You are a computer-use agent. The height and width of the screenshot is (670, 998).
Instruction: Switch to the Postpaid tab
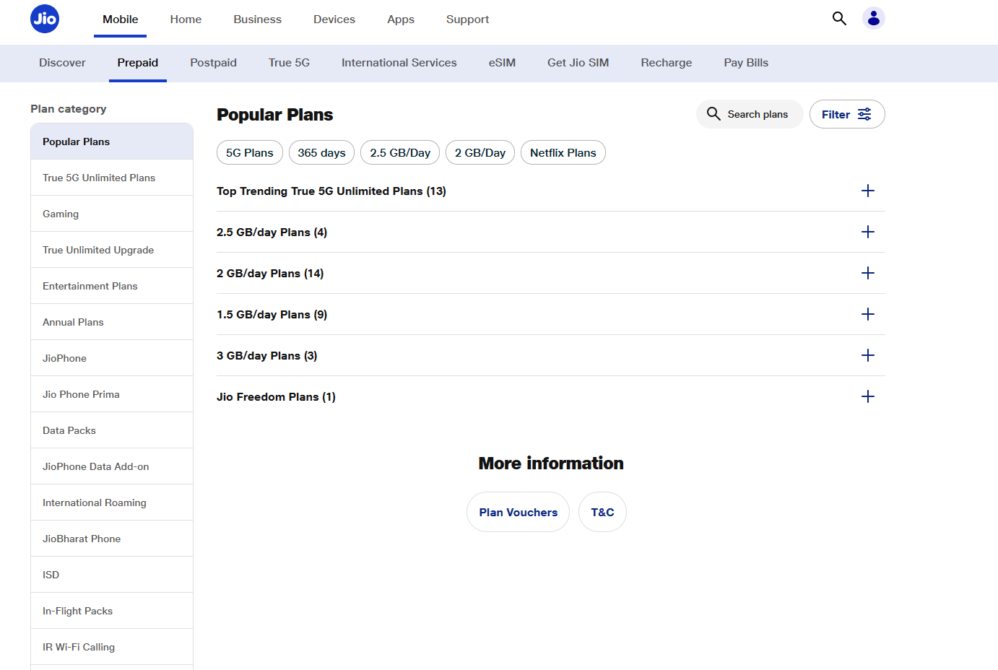pos(214,63)
